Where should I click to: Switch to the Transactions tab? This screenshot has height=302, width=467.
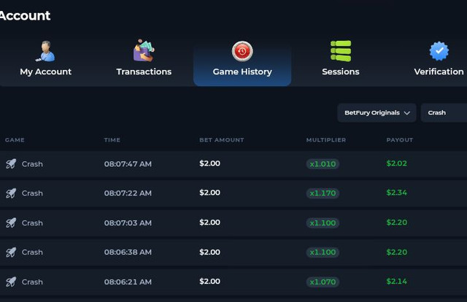144,71
